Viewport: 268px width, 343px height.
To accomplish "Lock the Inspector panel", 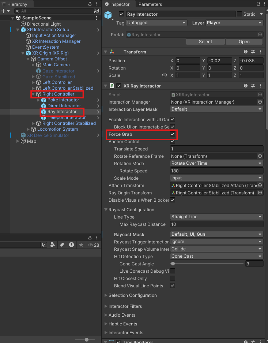I will (x=258, y=4).
